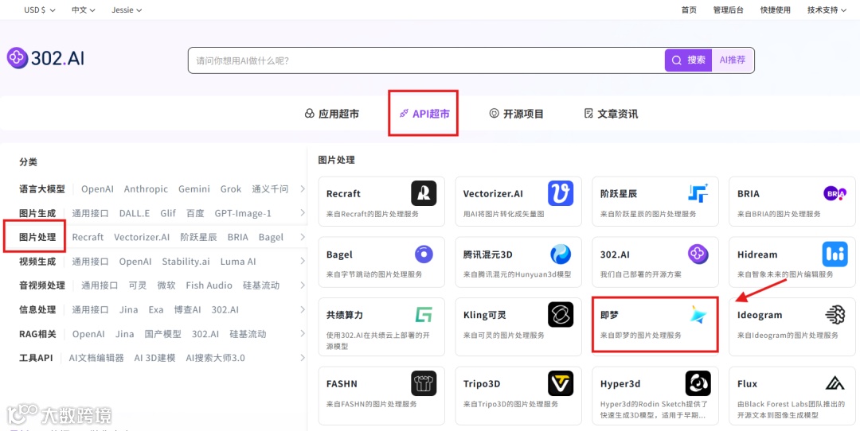Click Luma AI under 视频生成
Screen dimensions: 860x431
[x=238, y=262]
